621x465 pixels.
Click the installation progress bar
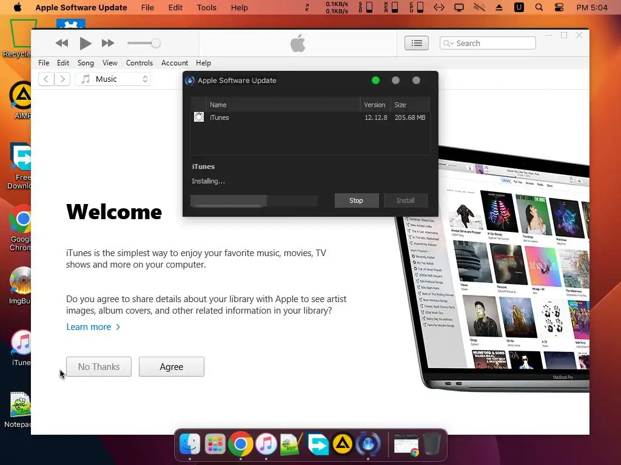click(254, 201)
